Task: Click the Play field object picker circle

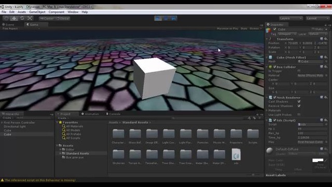Action: 326,142
